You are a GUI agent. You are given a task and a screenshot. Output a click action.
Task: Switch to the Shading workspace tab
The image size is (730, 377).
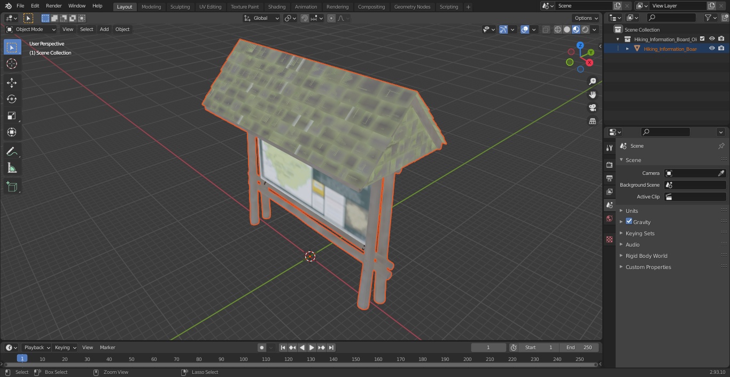click(x=277, y=7)
